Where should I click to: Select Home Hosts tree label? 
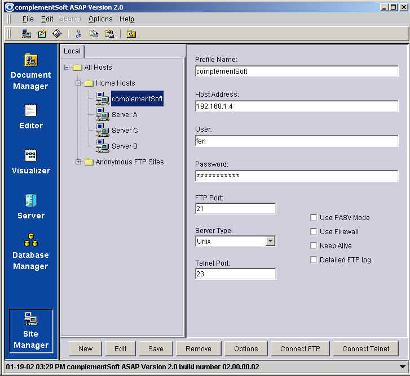(x=115, y=83)
